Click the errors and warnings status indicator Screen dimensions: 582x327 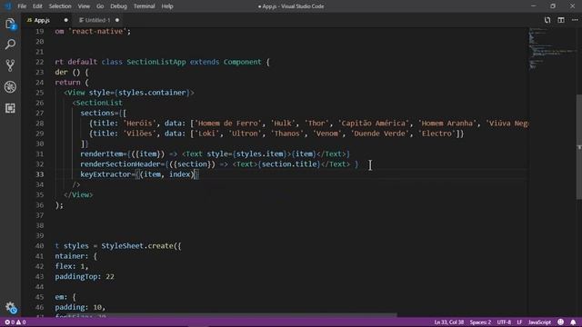pyautogui.click(x=15, y=322)
